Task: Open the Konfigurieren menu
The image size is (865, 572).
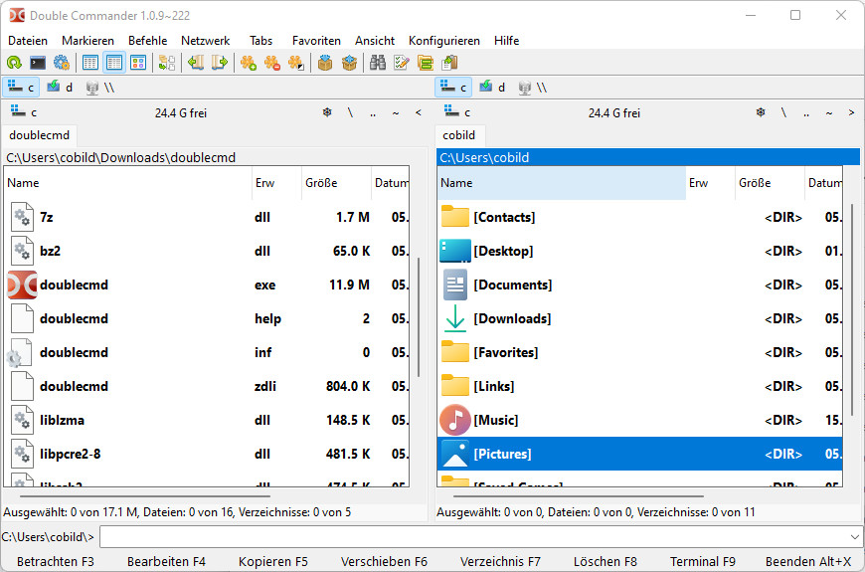Action: (443, 41)
